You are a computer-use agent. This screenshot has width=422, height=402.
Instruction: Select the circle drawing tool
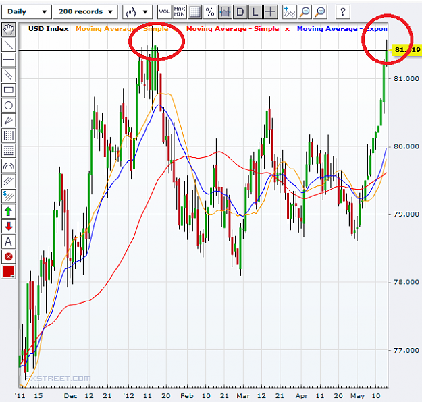8,105
